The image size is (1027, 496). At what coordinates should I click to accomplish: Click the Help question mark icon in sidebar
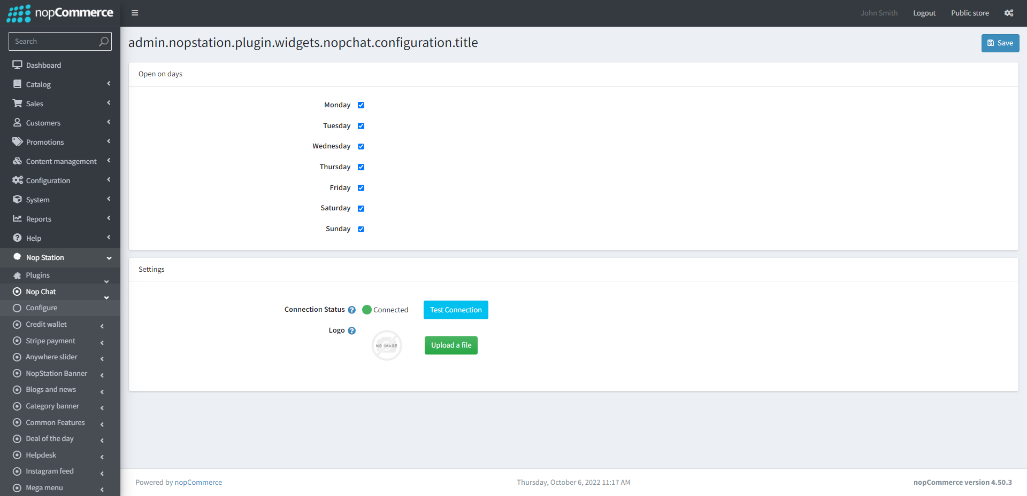17,238
